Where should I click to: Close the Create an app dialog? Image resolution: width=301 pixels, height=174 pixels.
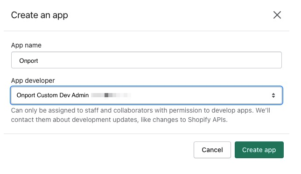click(x=277, y=15)
